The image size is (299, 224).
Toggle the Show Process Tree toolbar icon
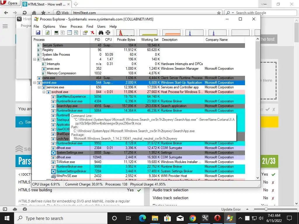[63, 33]
